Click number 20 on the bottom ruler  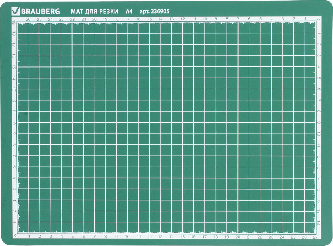coord(238,237)
